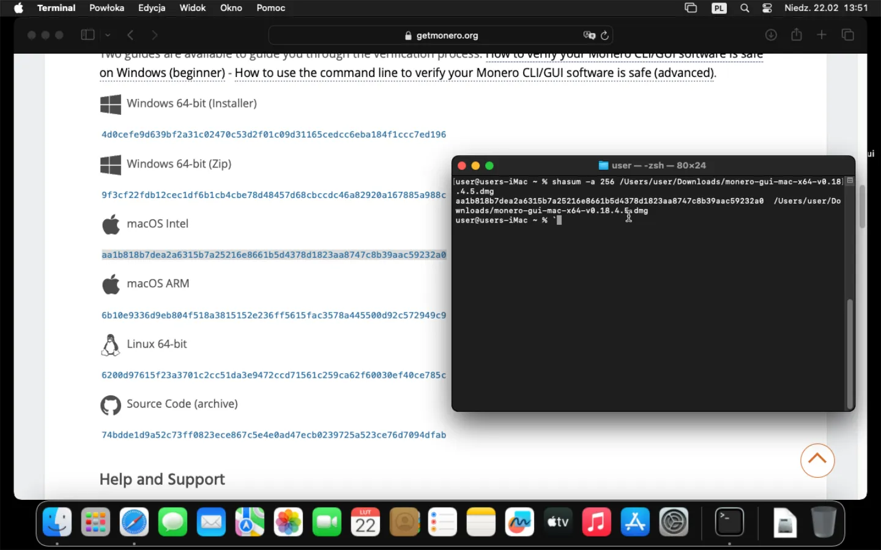This screenshot has height=550, width=881.
Task: Select the macOS ARM download
Action: [x=145, y=284]
